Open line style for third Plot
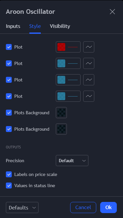123x218 pixels. click(x=89, y=80)
